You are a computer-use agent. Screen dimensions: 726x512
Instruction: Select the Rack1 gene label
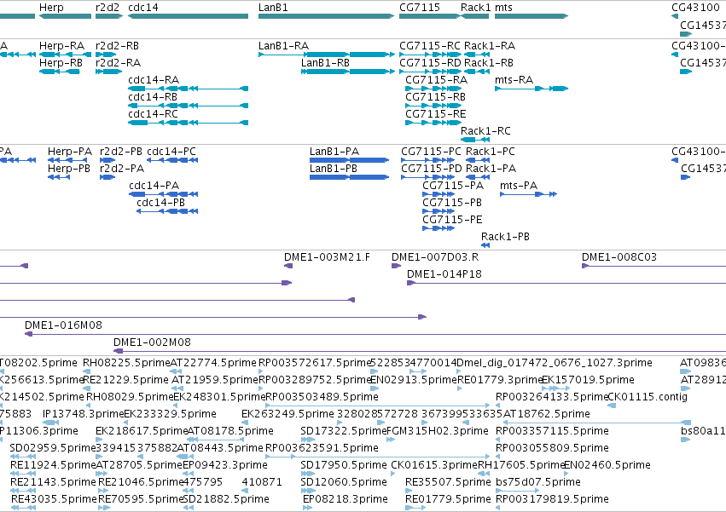click(475, 8)
